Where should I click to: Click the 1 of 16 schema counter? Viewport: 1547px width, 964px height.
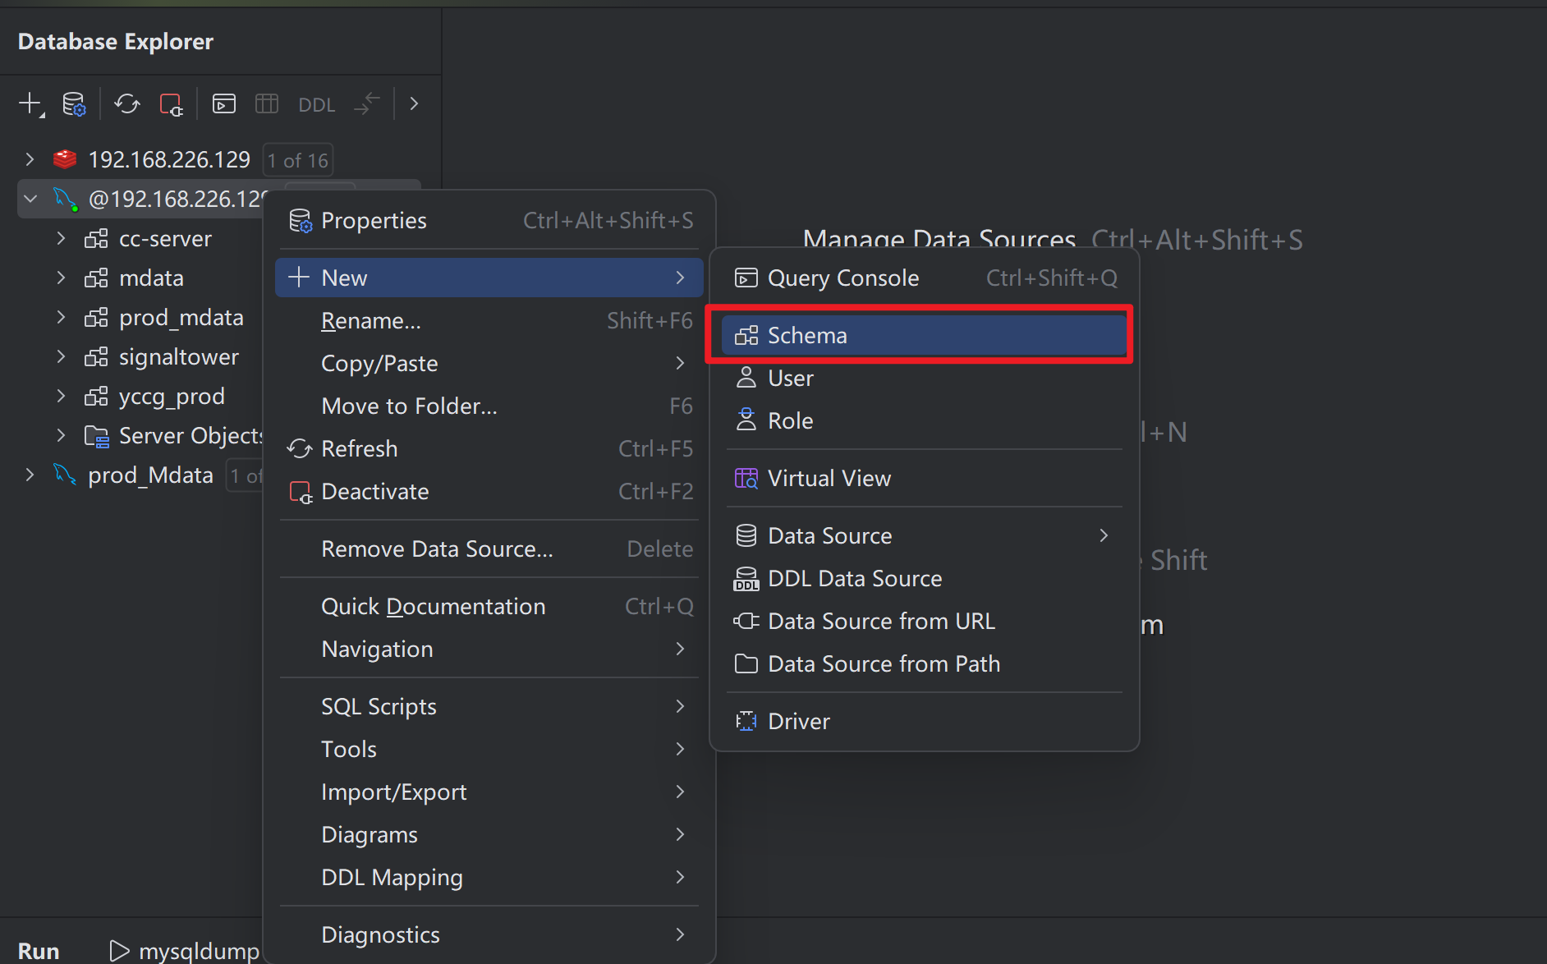(298, 160)
